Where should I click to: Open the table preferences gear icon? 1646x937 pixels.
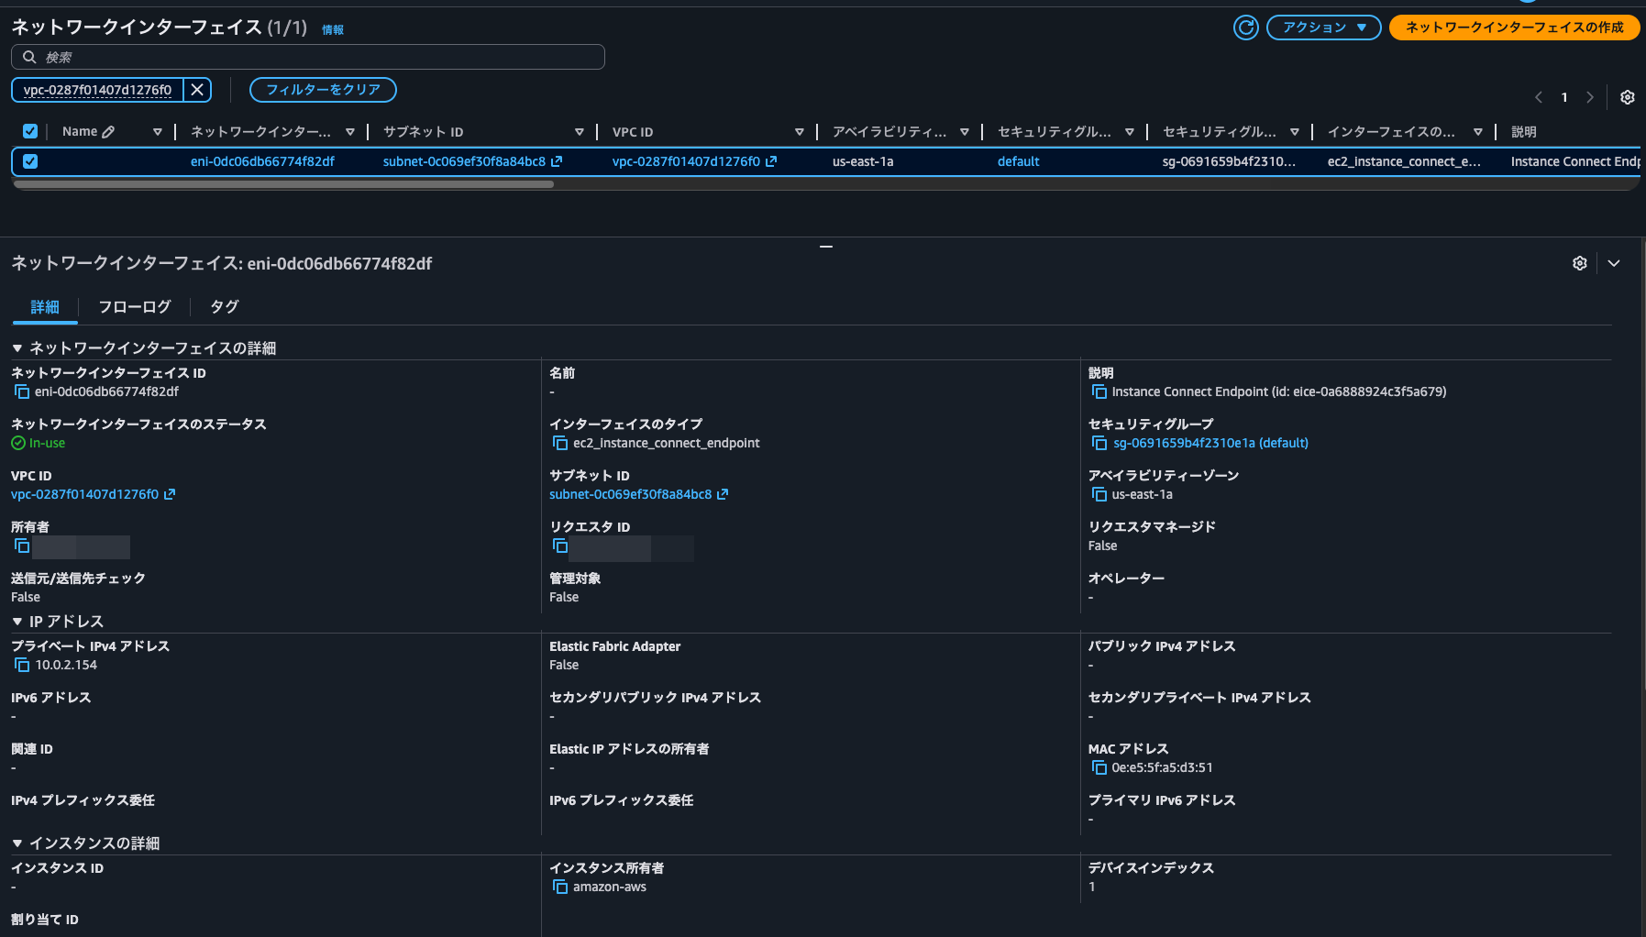click(x=1628, y=97)
